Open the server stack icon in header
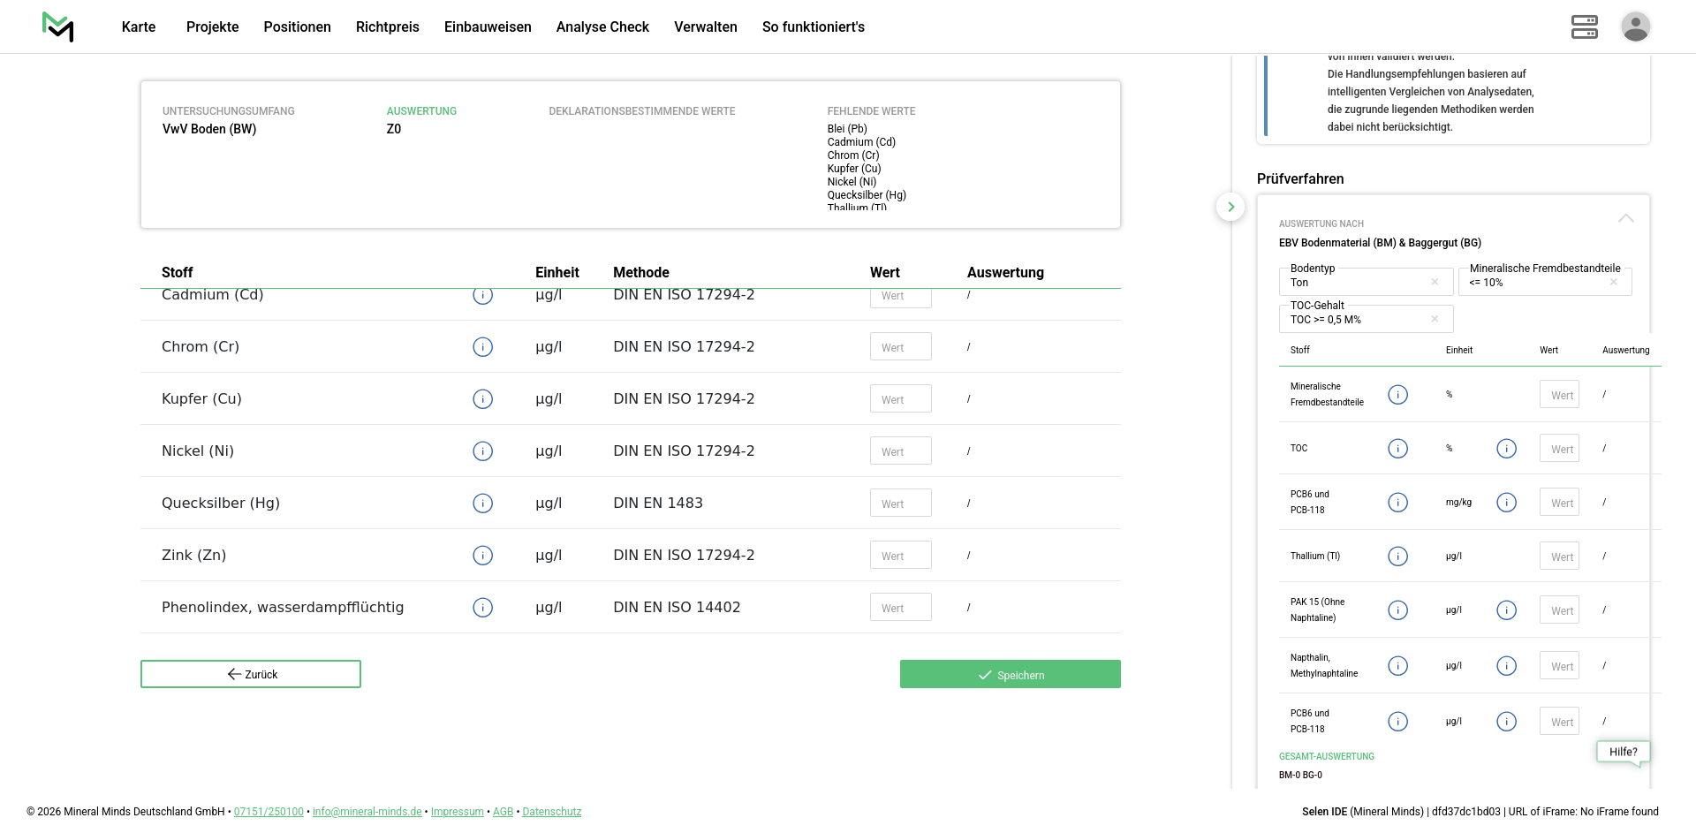Viewport: 1696px width, 833px height. pos(1584,27)
